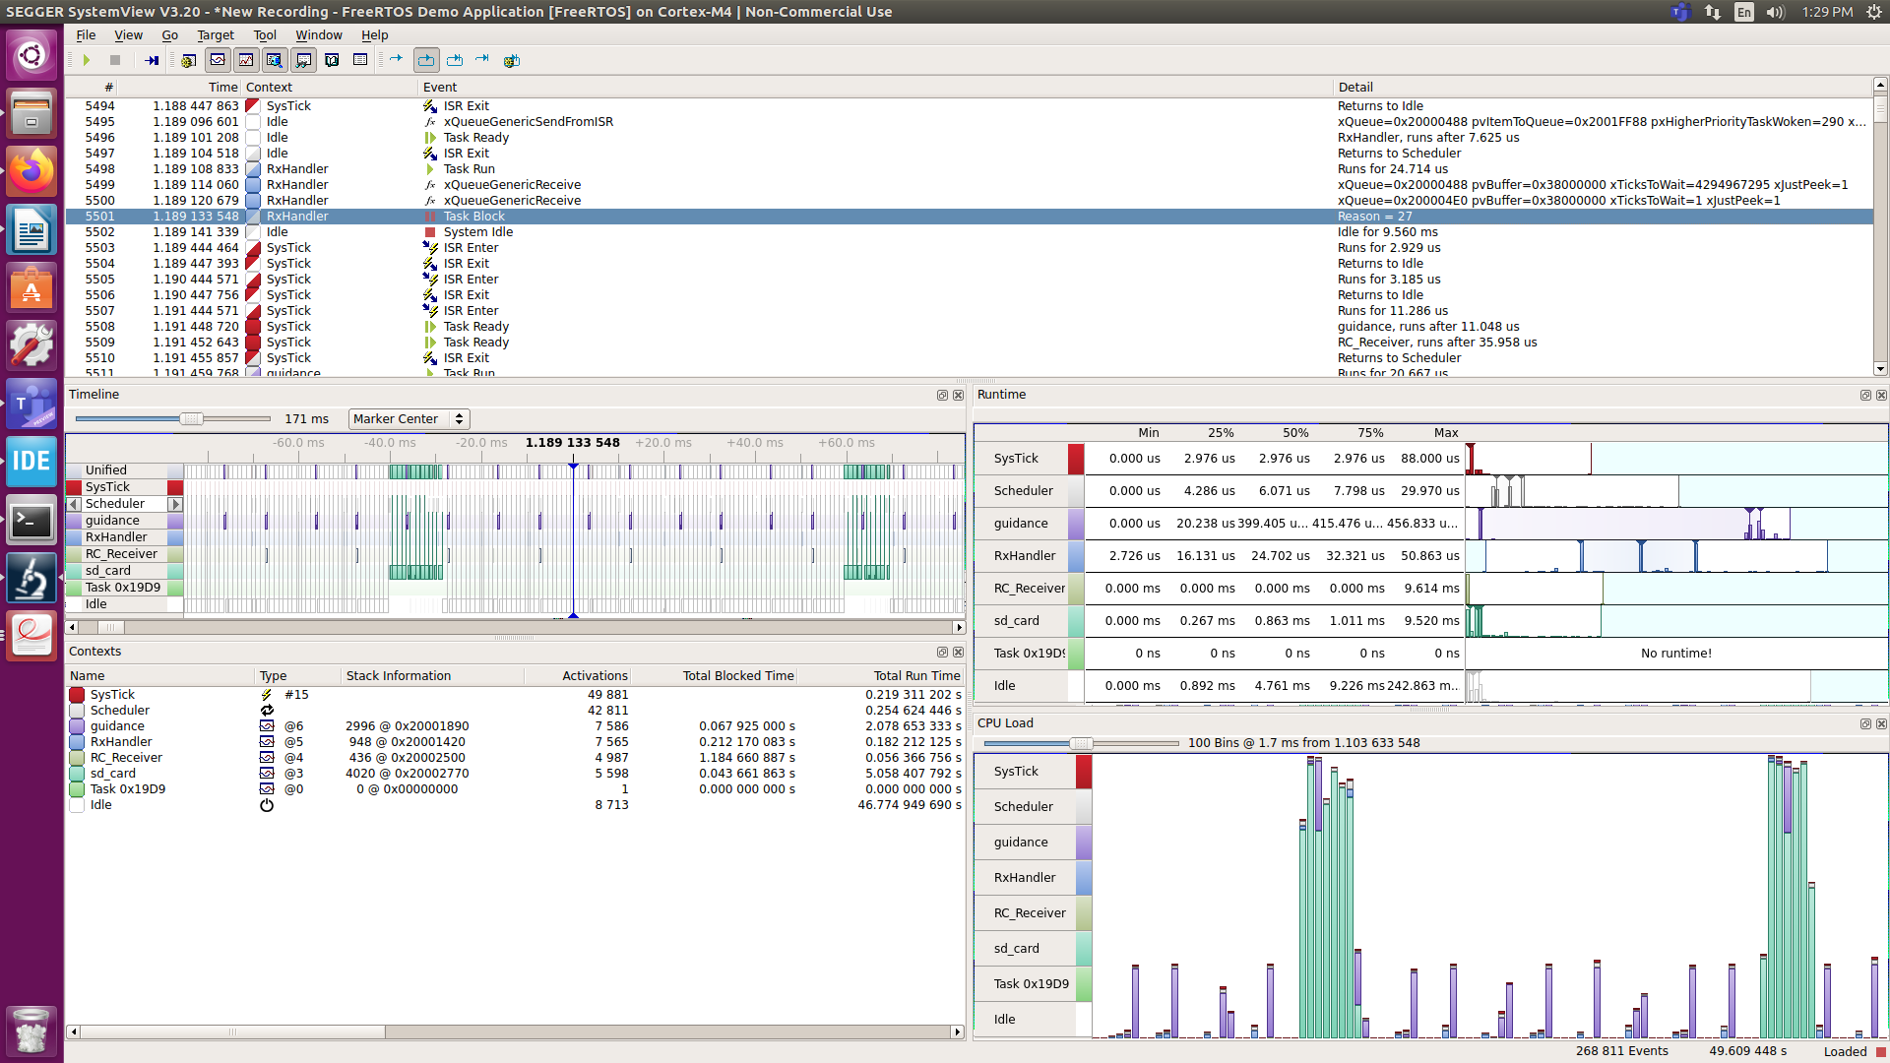Click the Total Run Time column header

[x=880, y=675]
